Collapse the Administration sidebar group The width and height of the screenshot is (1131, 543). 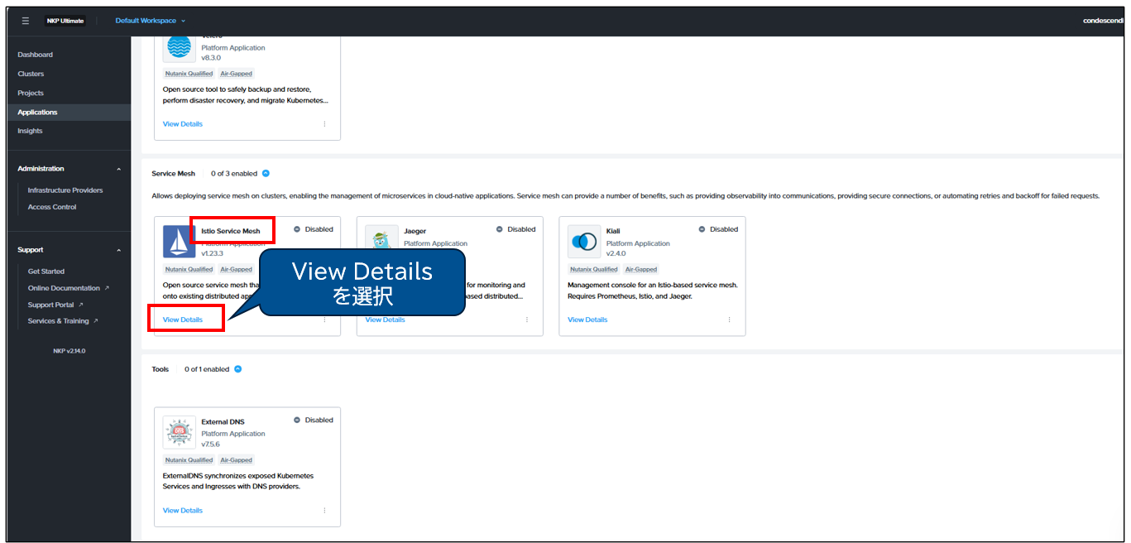point(118,169)
